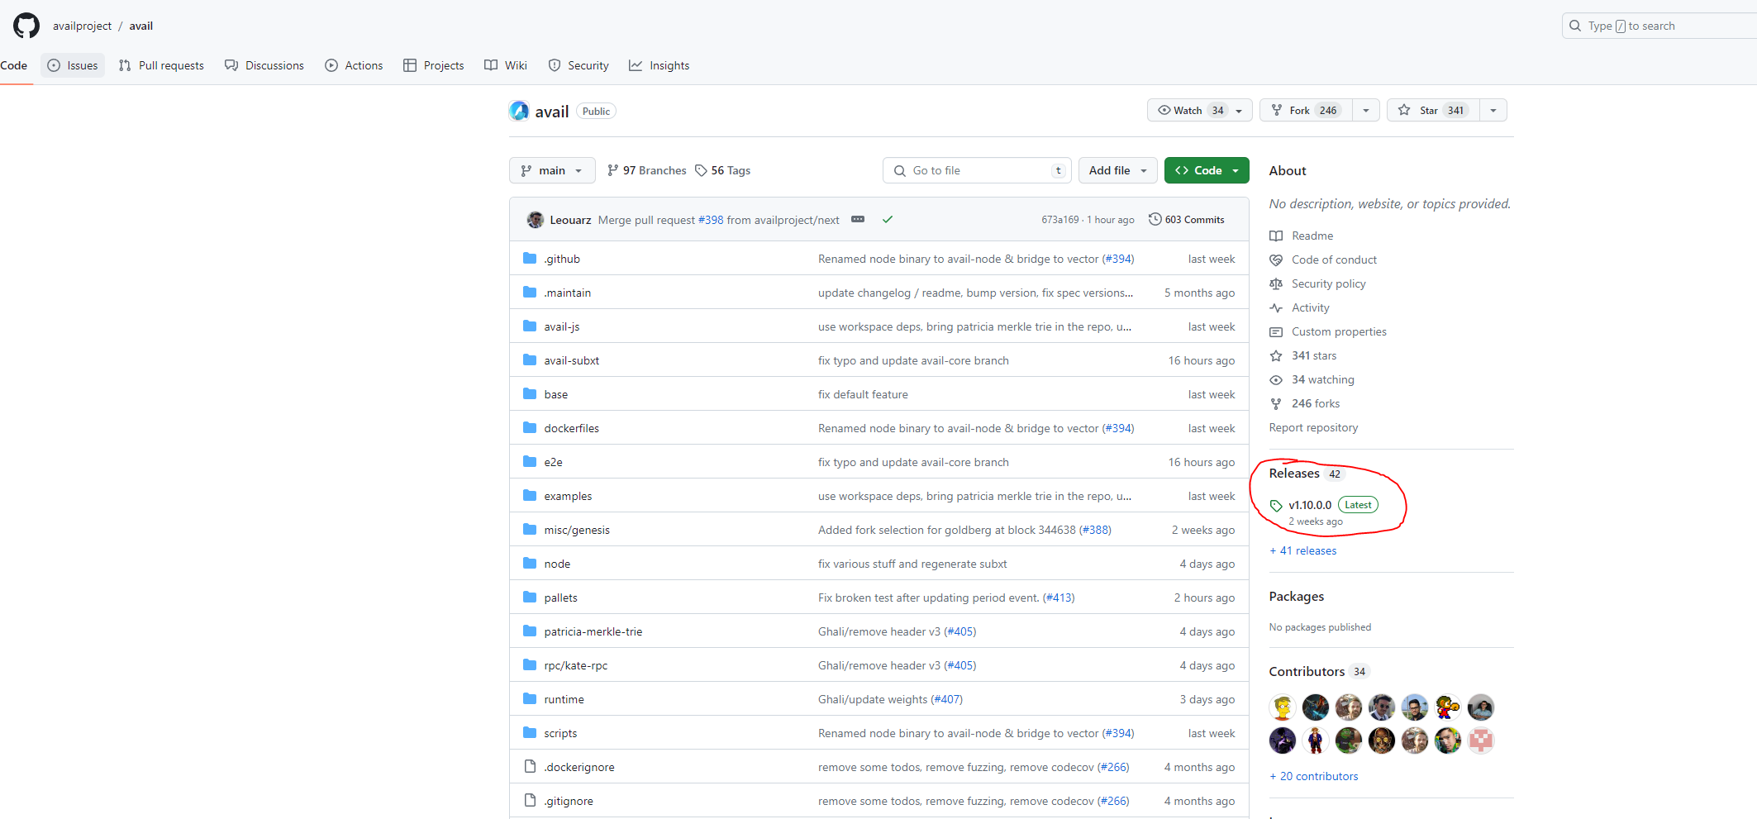Open the main branch selector dropdown
The width and height of the screenshot is (1757, 819).
click(x=551, y=170)
